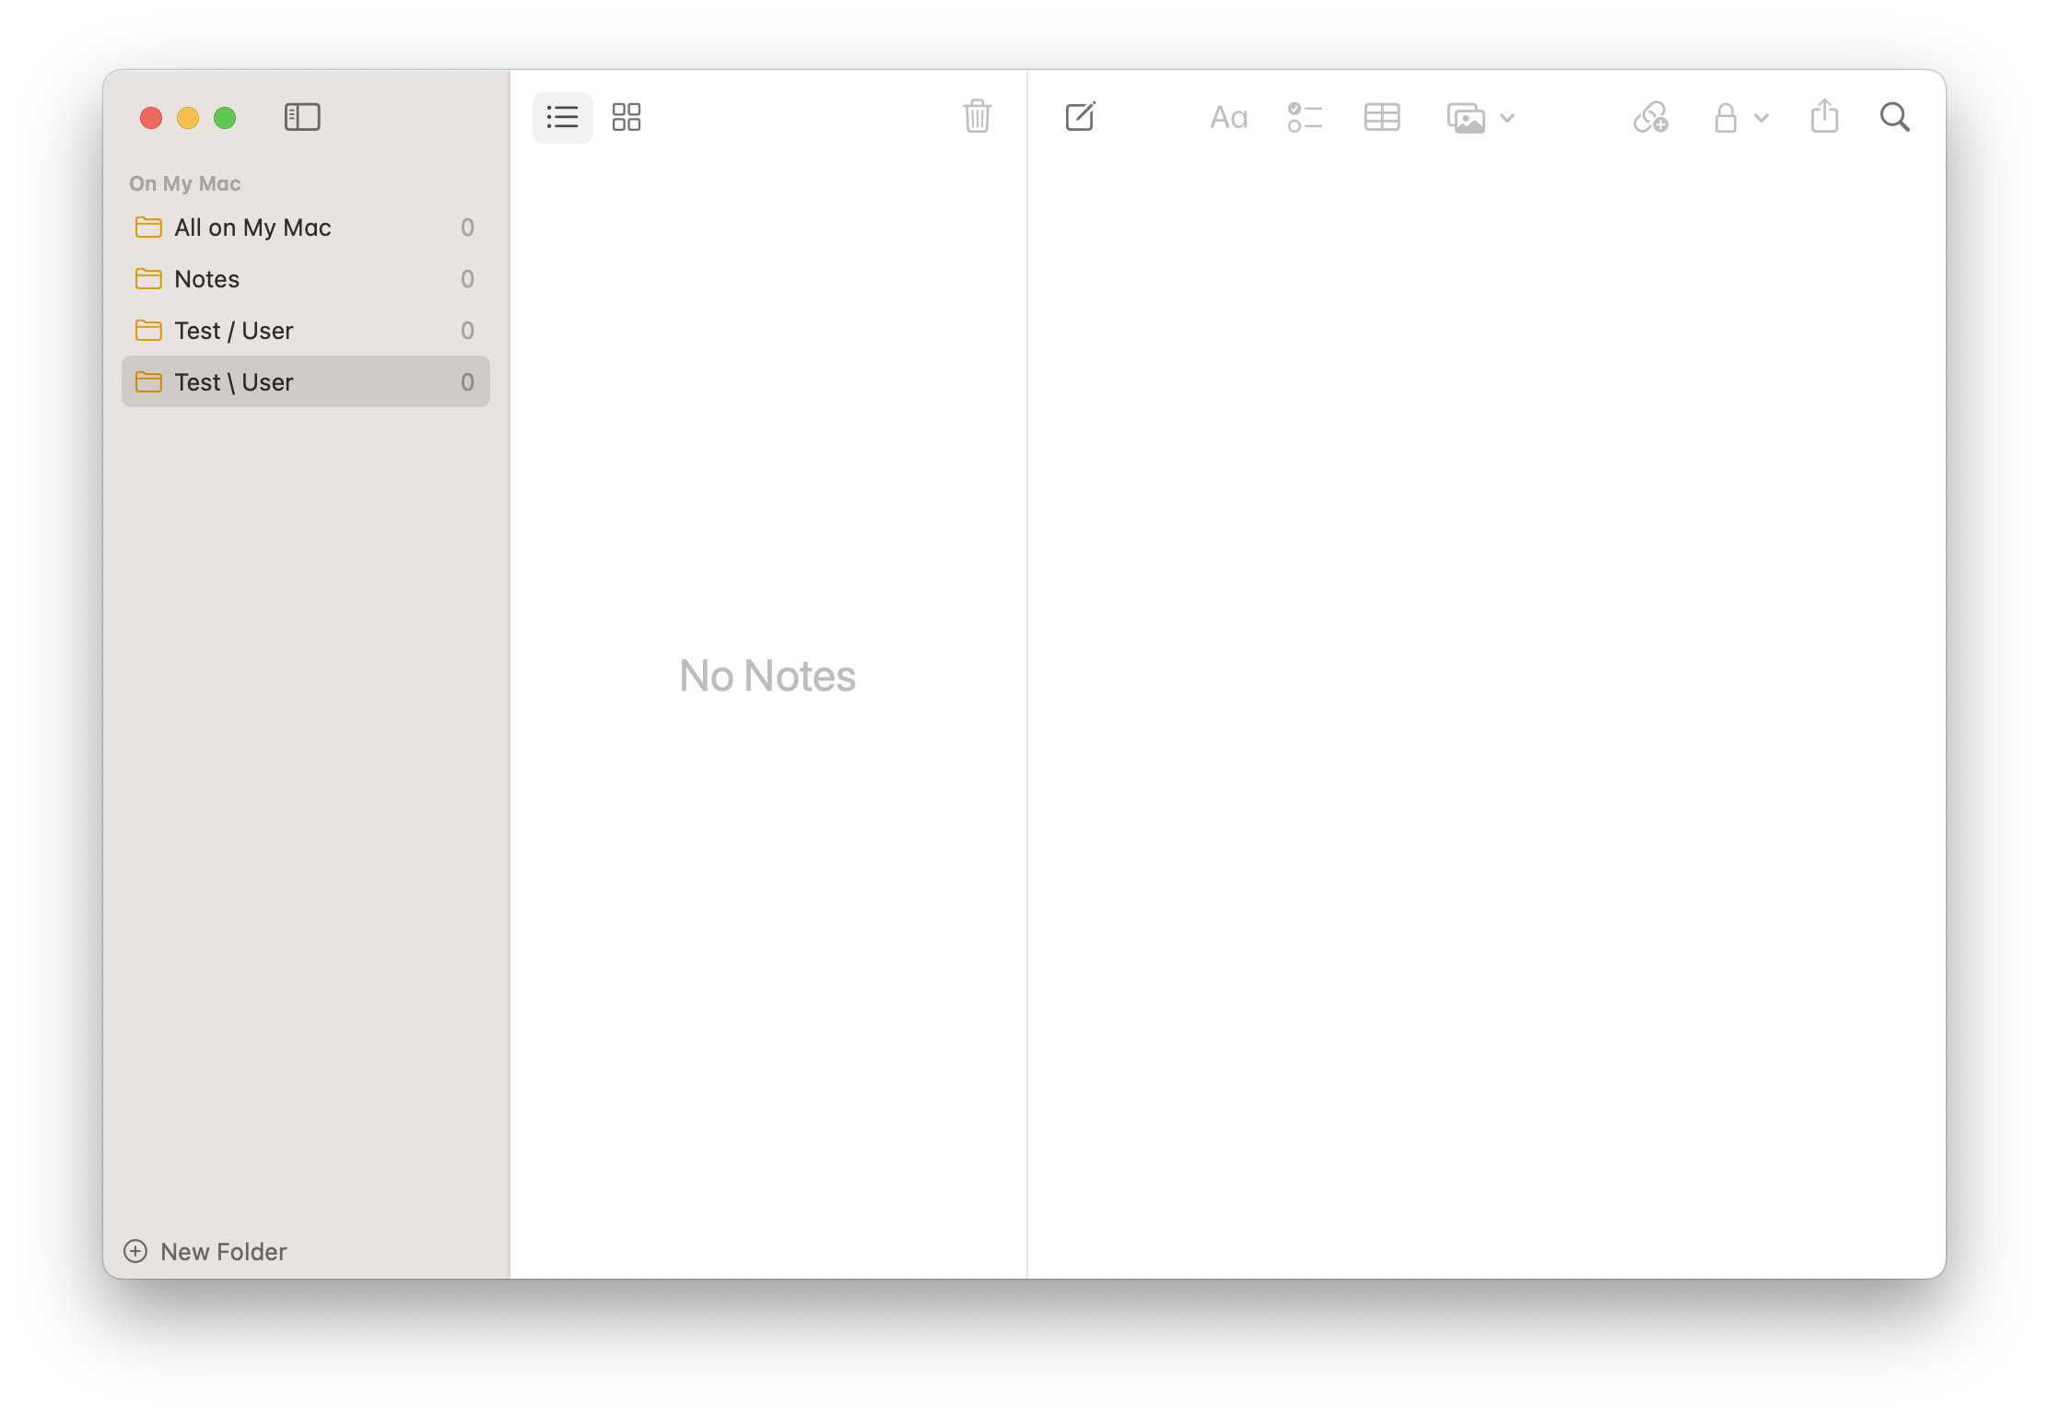2049x1415 pixels.
Task: Click the checklist toolbar icon
Action: point(1305,118)
